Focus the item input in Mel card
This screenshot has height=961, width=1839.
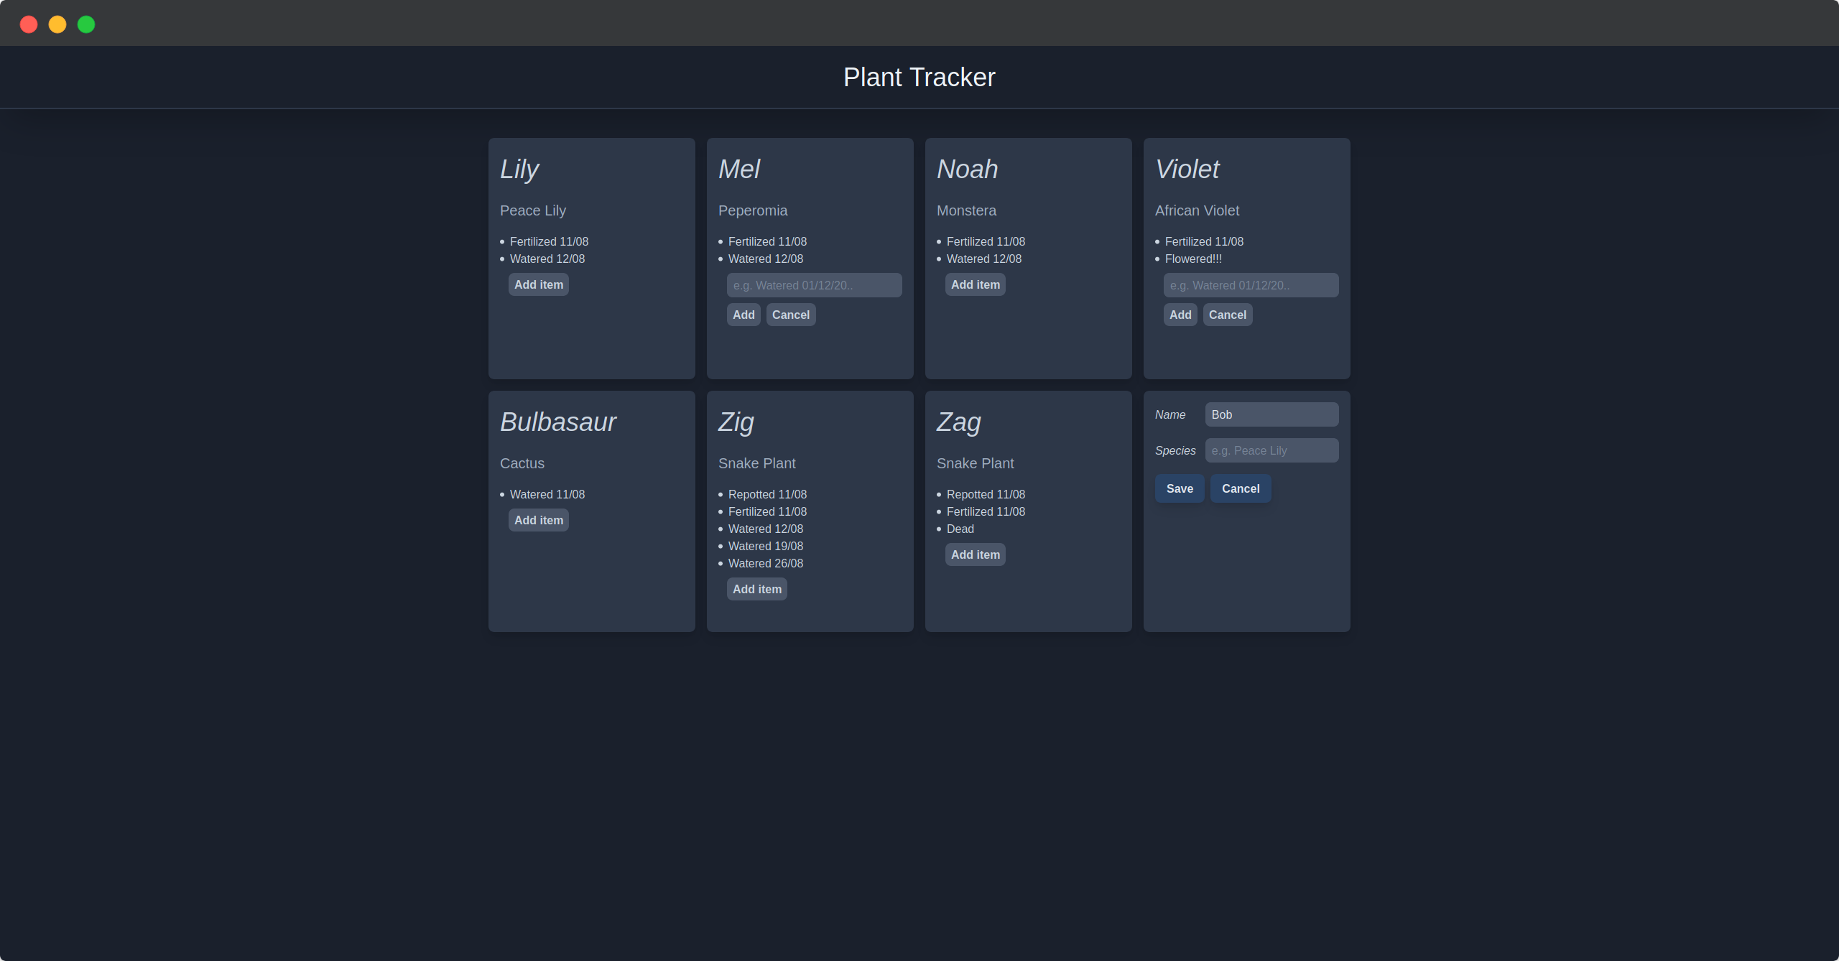point(814,285)
